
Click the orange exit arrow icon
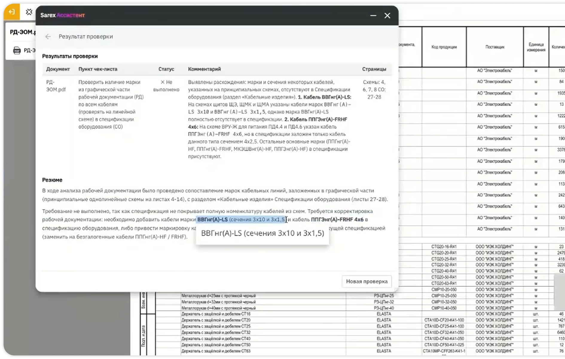pos(12,12)
